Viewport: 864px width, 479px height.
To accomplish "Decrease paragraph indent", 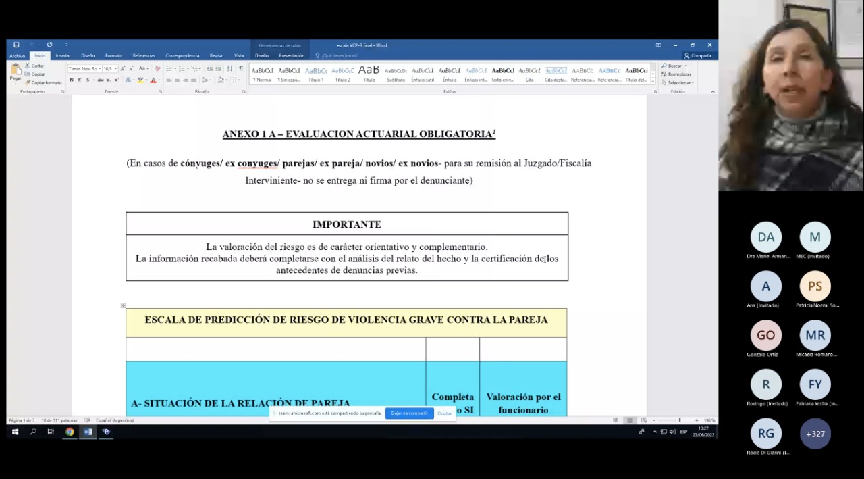I will pos(210,68).
